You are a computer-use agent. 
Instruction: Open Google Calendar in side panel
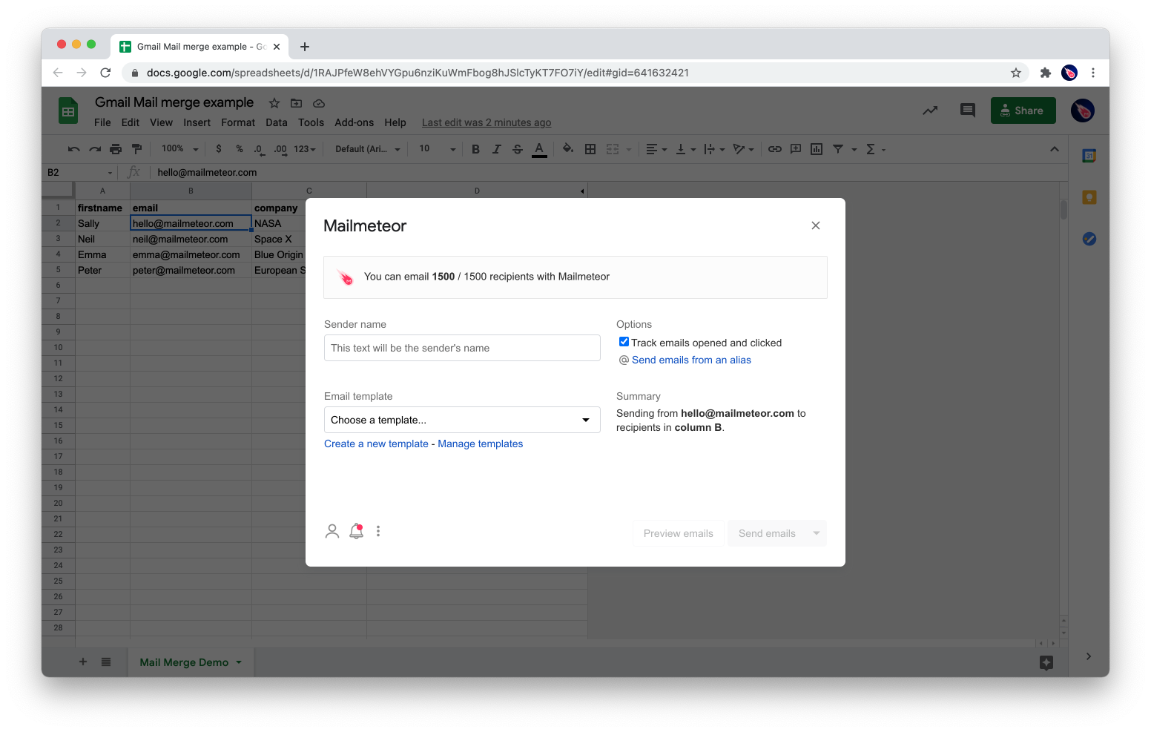tap(1089, 156)
